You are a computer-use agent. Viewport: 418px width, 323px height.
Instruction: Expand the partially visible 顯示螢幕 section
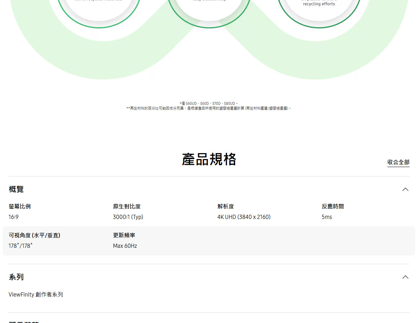[x=23, y=322]
